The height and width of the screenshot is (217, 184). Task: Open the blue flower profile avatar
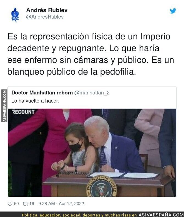(15, 15)
